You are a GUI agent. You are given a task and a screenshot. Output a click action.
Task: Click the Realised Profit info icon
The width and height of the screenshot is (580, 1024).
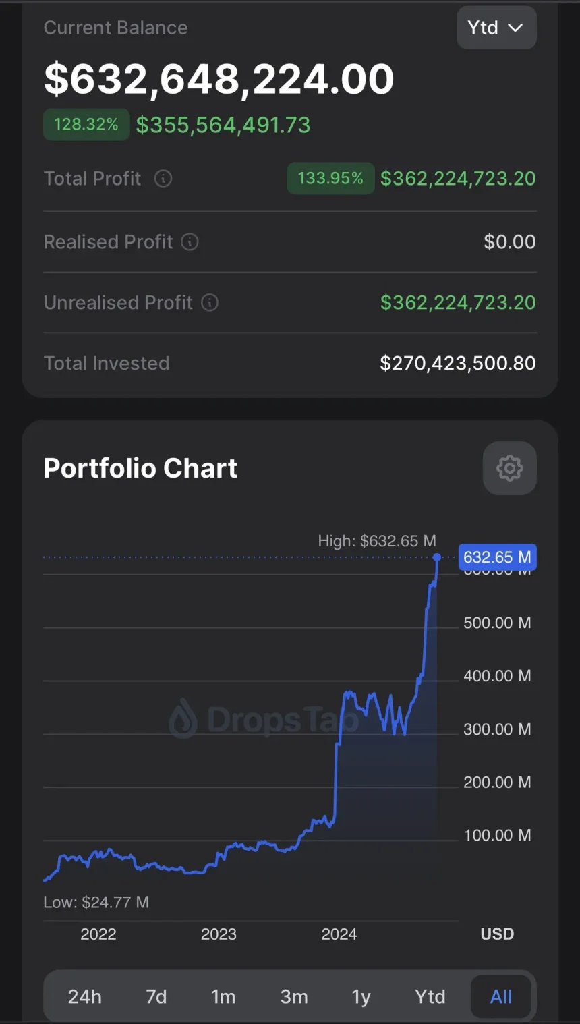tap(190, 242)
